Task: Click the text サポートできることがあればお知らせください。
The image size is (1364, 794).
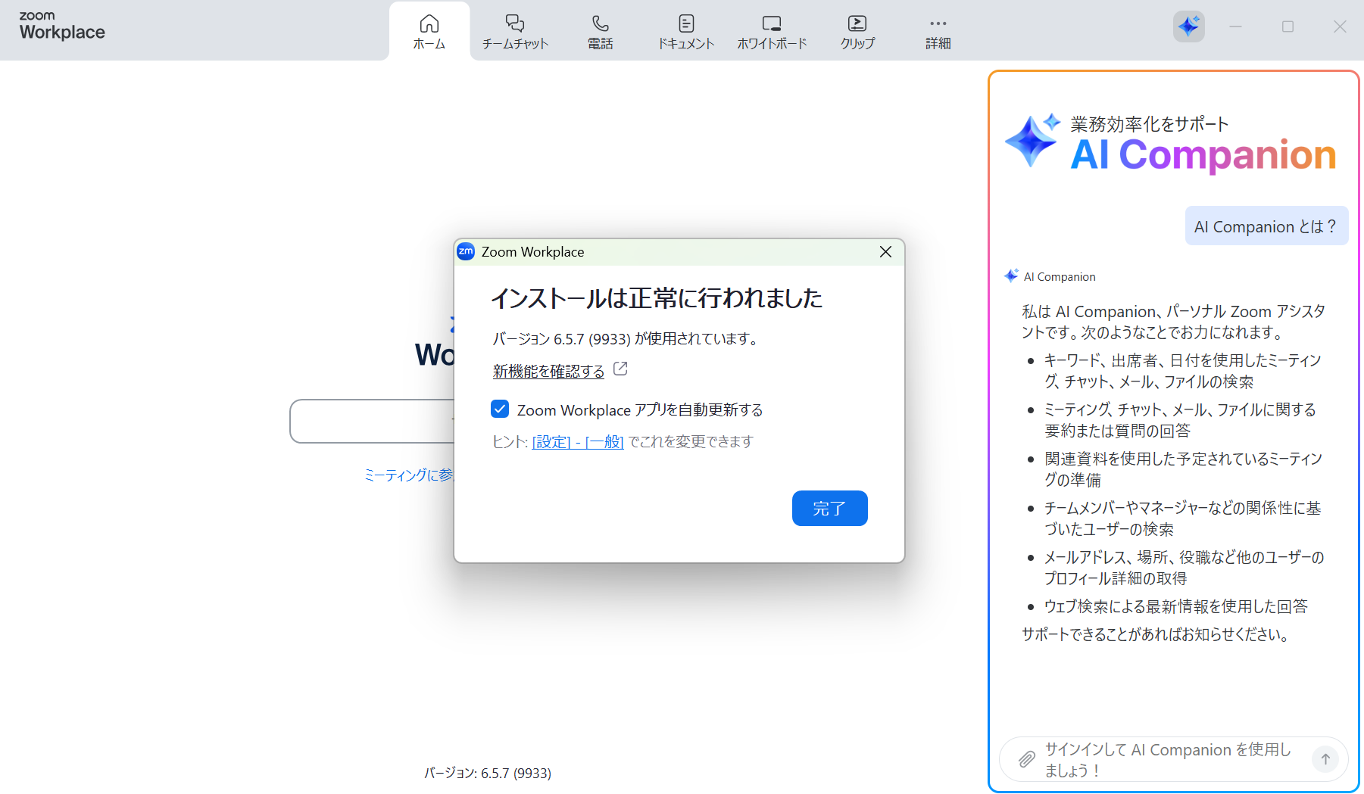Action: [1156, 634]
